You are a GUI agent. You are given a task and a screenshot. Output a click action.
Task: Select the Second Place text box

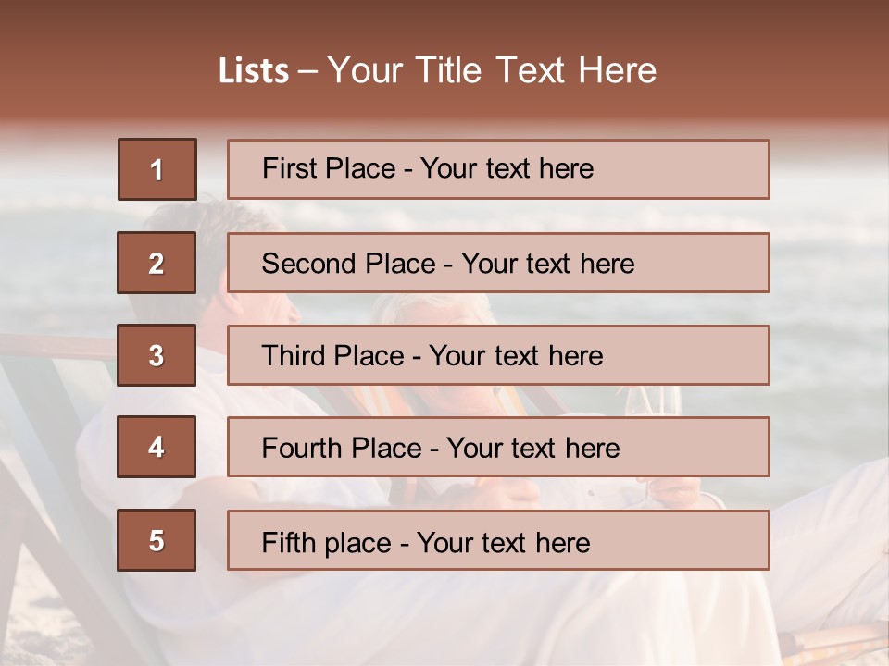coord(497,263)
